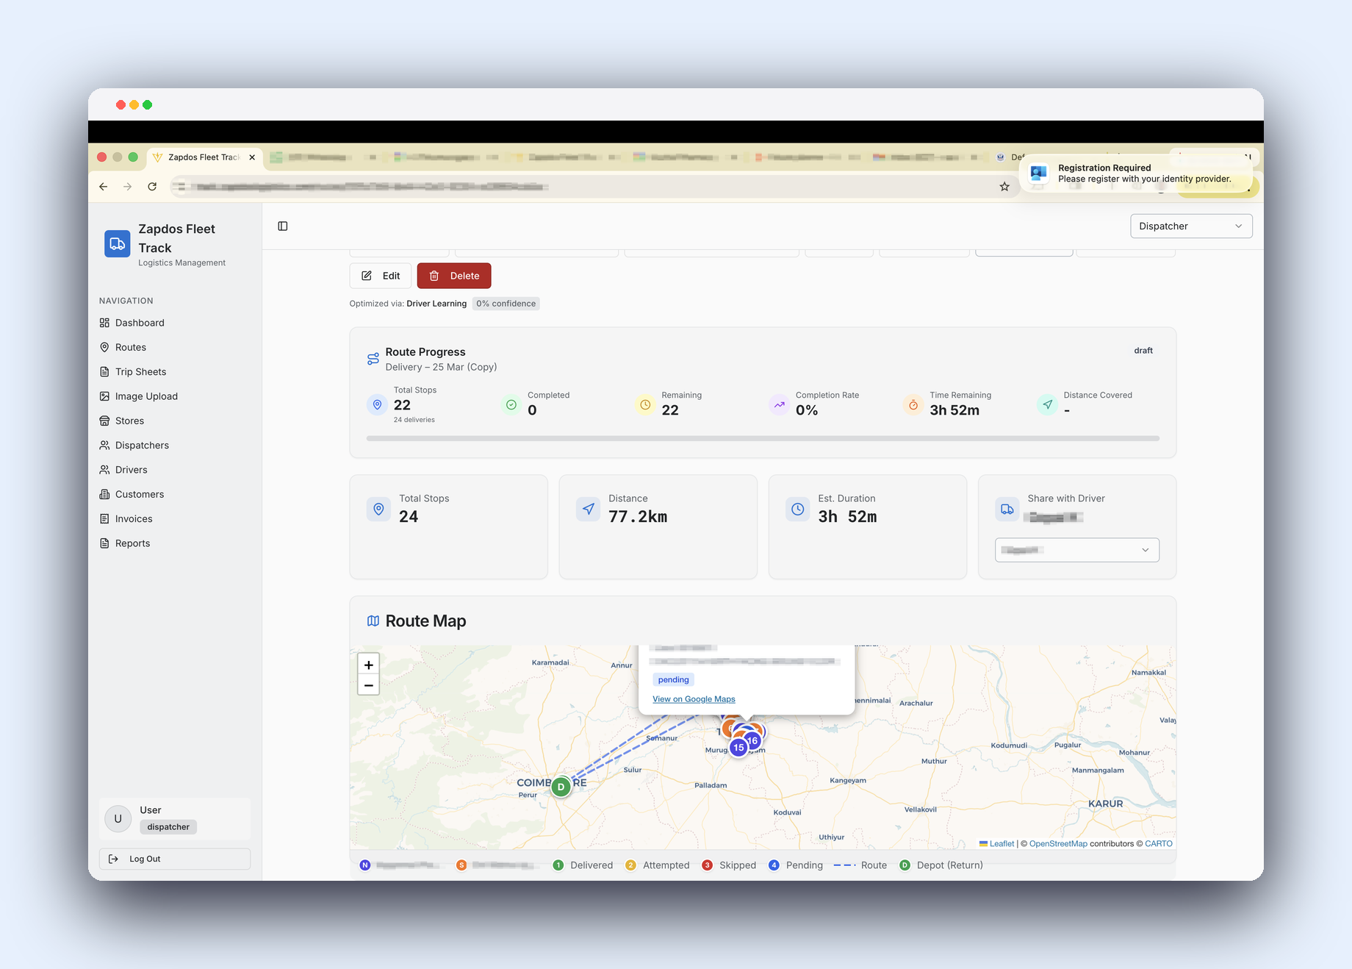Select stop marker 16 on map
Image resolution: width=1352 pixels, height=969 pixels.
click(x=752, y=740)
